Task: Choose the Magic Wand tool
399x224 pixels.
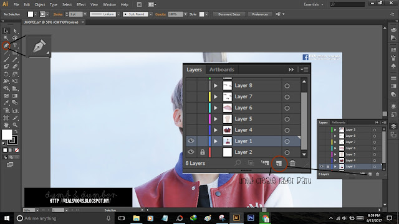Action: coord(6,38)
